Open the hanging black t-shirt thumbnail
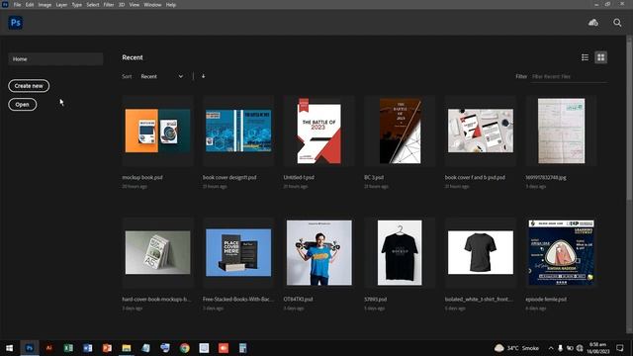 pos(400,253)
